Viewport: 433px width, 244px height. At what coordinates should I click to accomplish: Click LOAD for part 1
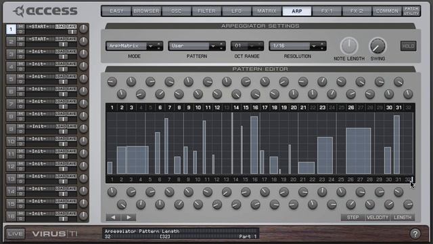60,26
